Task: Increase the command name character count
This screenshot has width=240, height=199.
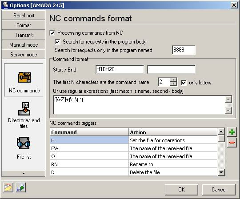Action: click(x=173, y=80)
